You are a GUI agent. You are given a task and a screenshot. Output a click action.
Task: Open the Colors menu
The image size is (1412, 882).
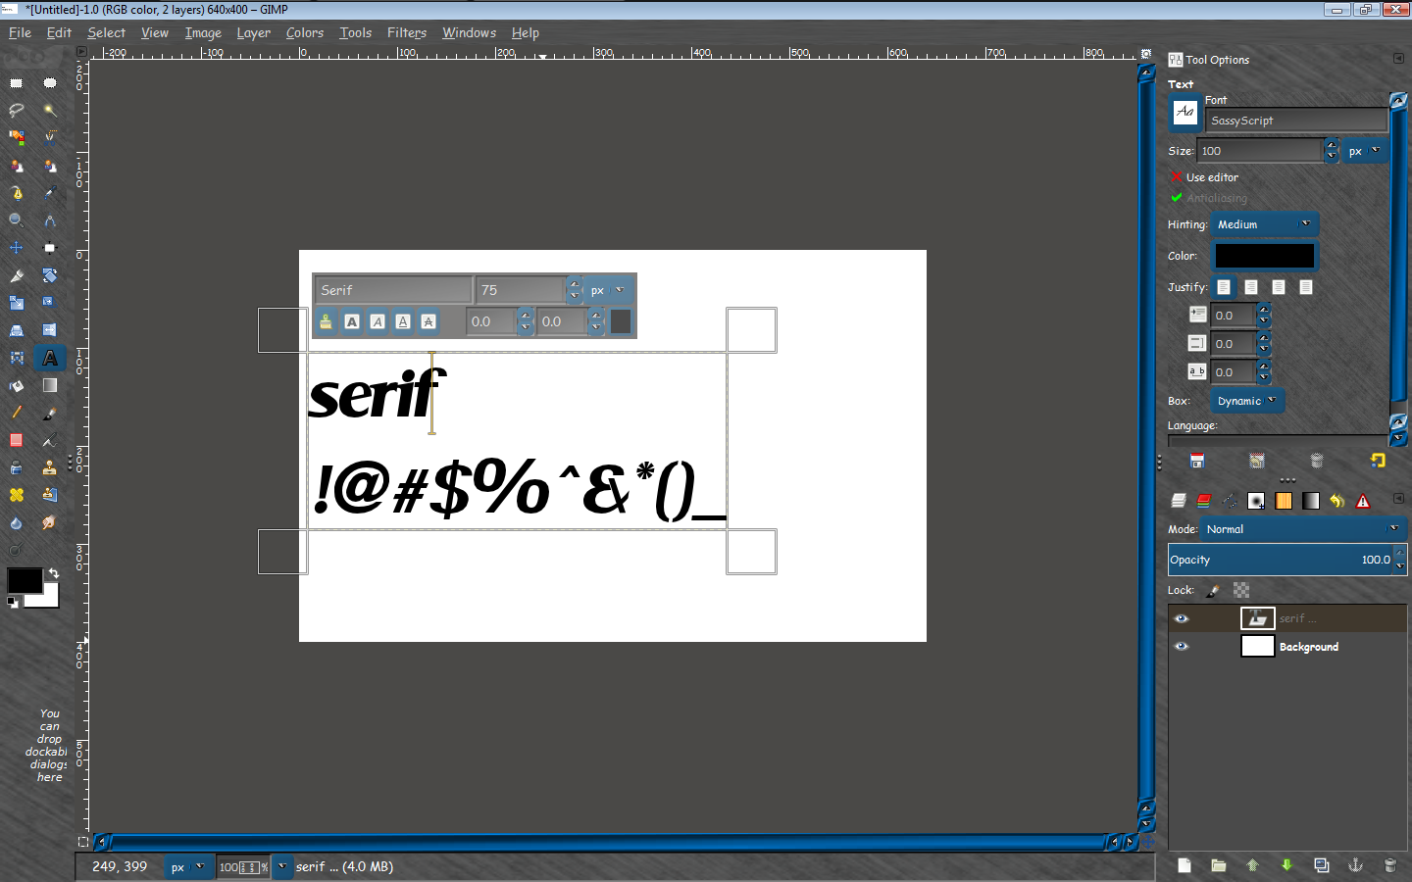click(304, 32)
